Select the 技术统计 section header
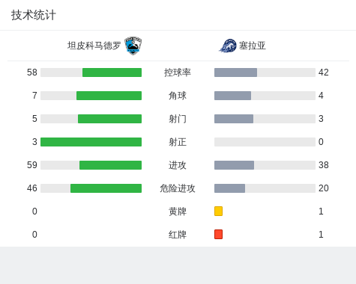This screenshot has width=356, height=284. coord(34,15)
